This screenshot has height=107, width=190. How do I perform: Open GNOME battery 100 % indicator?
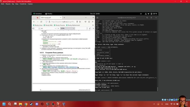pos(154,14)
